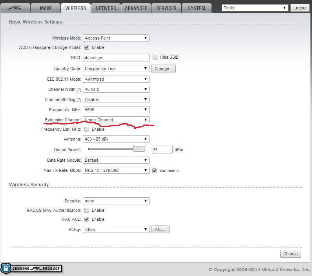
Task: Click the Country Code Change... button
Action: pos(164,69)
